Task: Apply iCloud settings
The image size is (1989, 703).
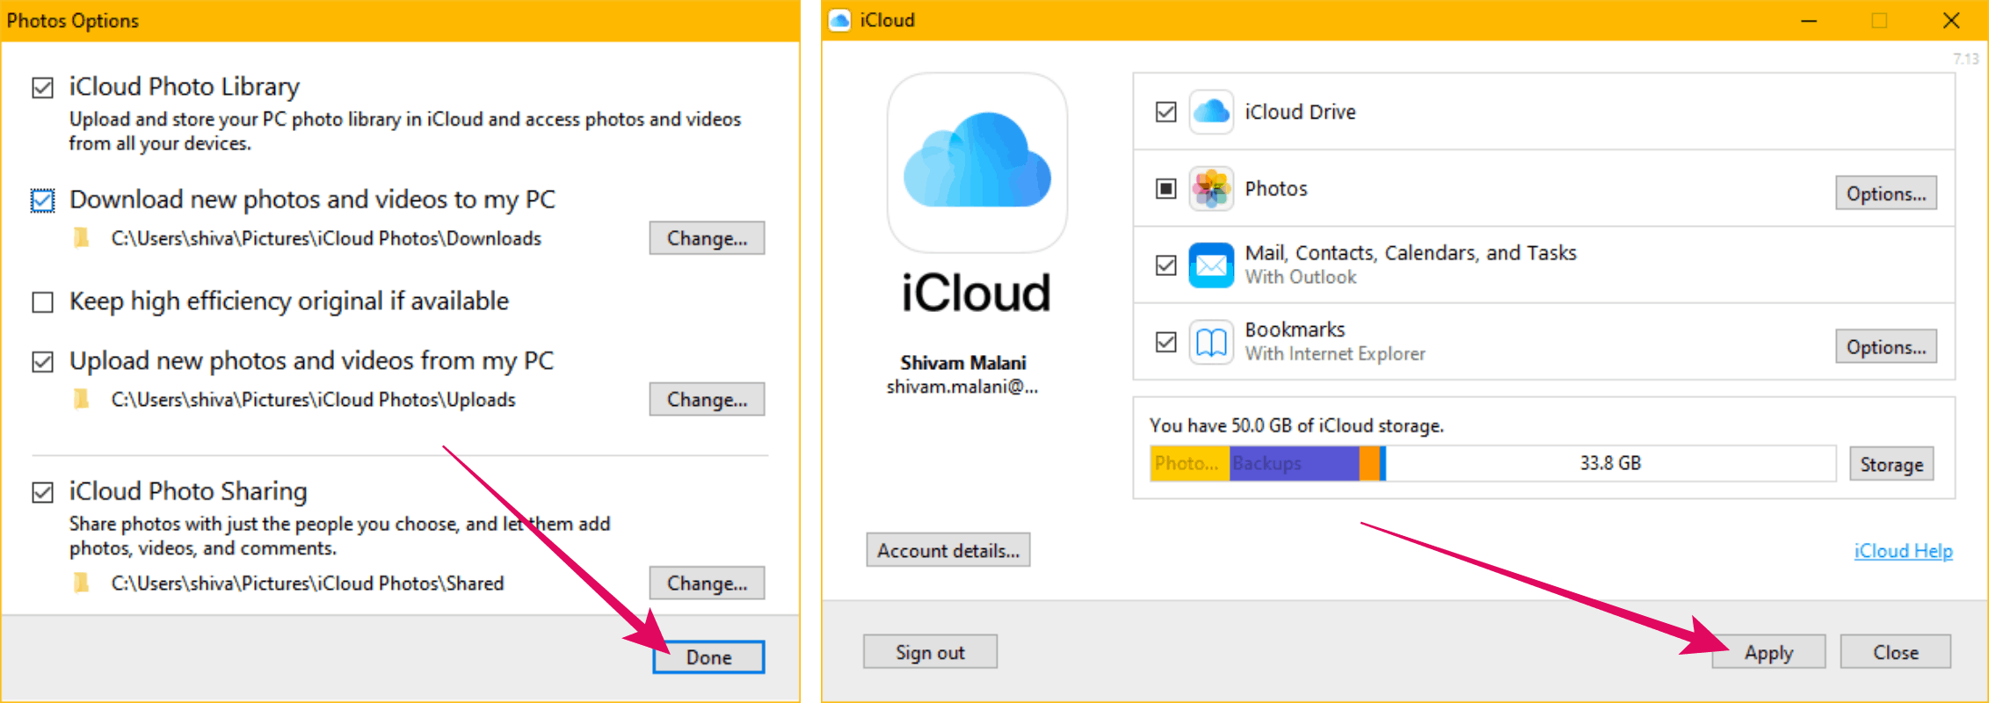Action: (1768, 652)
